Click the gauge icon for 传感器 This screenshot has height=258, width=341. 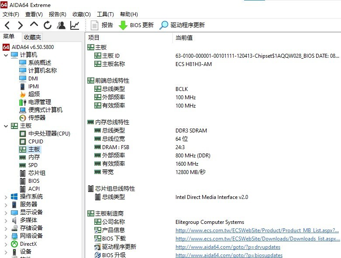pyautogui.click(x=23, y=118)
